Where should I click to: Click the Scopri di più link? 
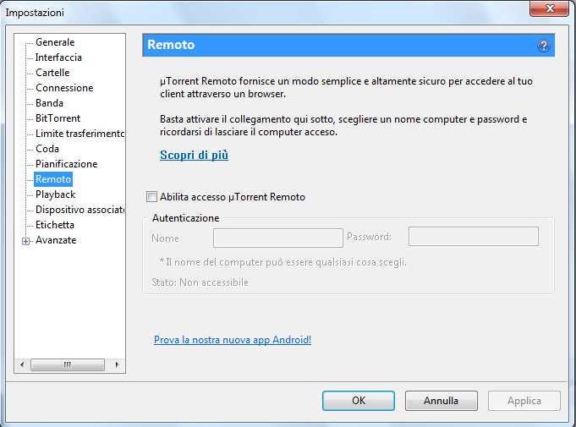194,155
